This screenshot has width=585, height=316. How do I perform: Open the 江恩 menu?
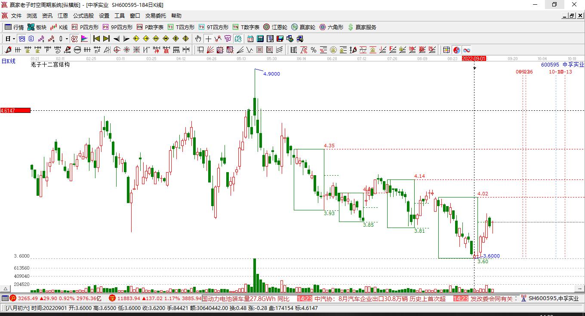click(63, 16)
